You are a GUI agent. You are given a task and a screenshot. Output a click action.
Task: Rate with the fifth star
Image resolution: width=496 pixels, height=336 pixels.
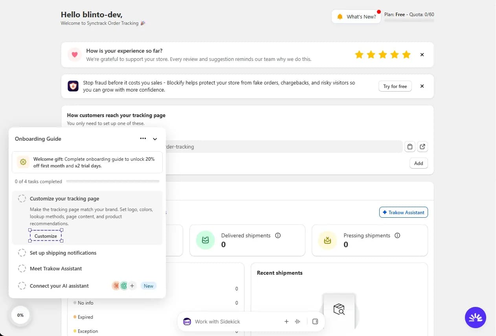pos(406,55)
